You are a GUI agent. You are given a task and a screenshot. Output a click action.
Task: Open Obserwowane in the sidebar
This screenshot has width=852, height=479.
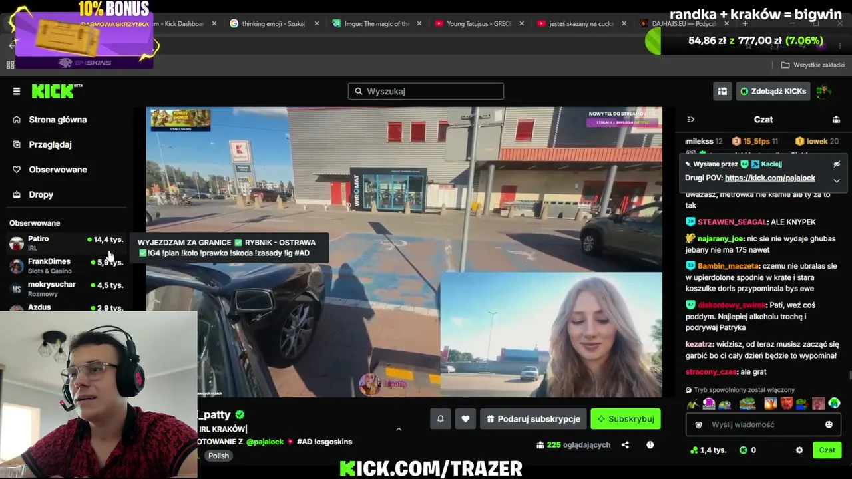pos(58,170)
